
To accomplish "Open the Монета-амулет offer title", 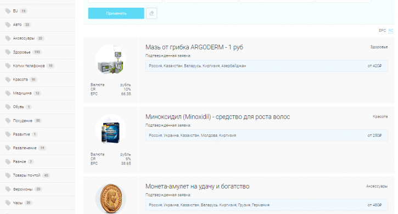I will (197, 187).
